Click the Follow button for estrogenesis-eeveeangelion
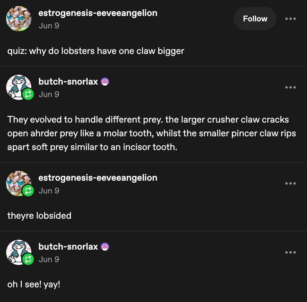The height and width of the screenshot is (302, 307). 255,19
